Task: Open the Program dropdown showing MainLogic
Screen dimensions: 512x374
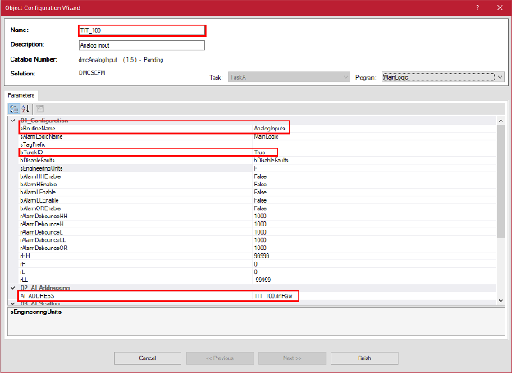Action: click(442, 77)
